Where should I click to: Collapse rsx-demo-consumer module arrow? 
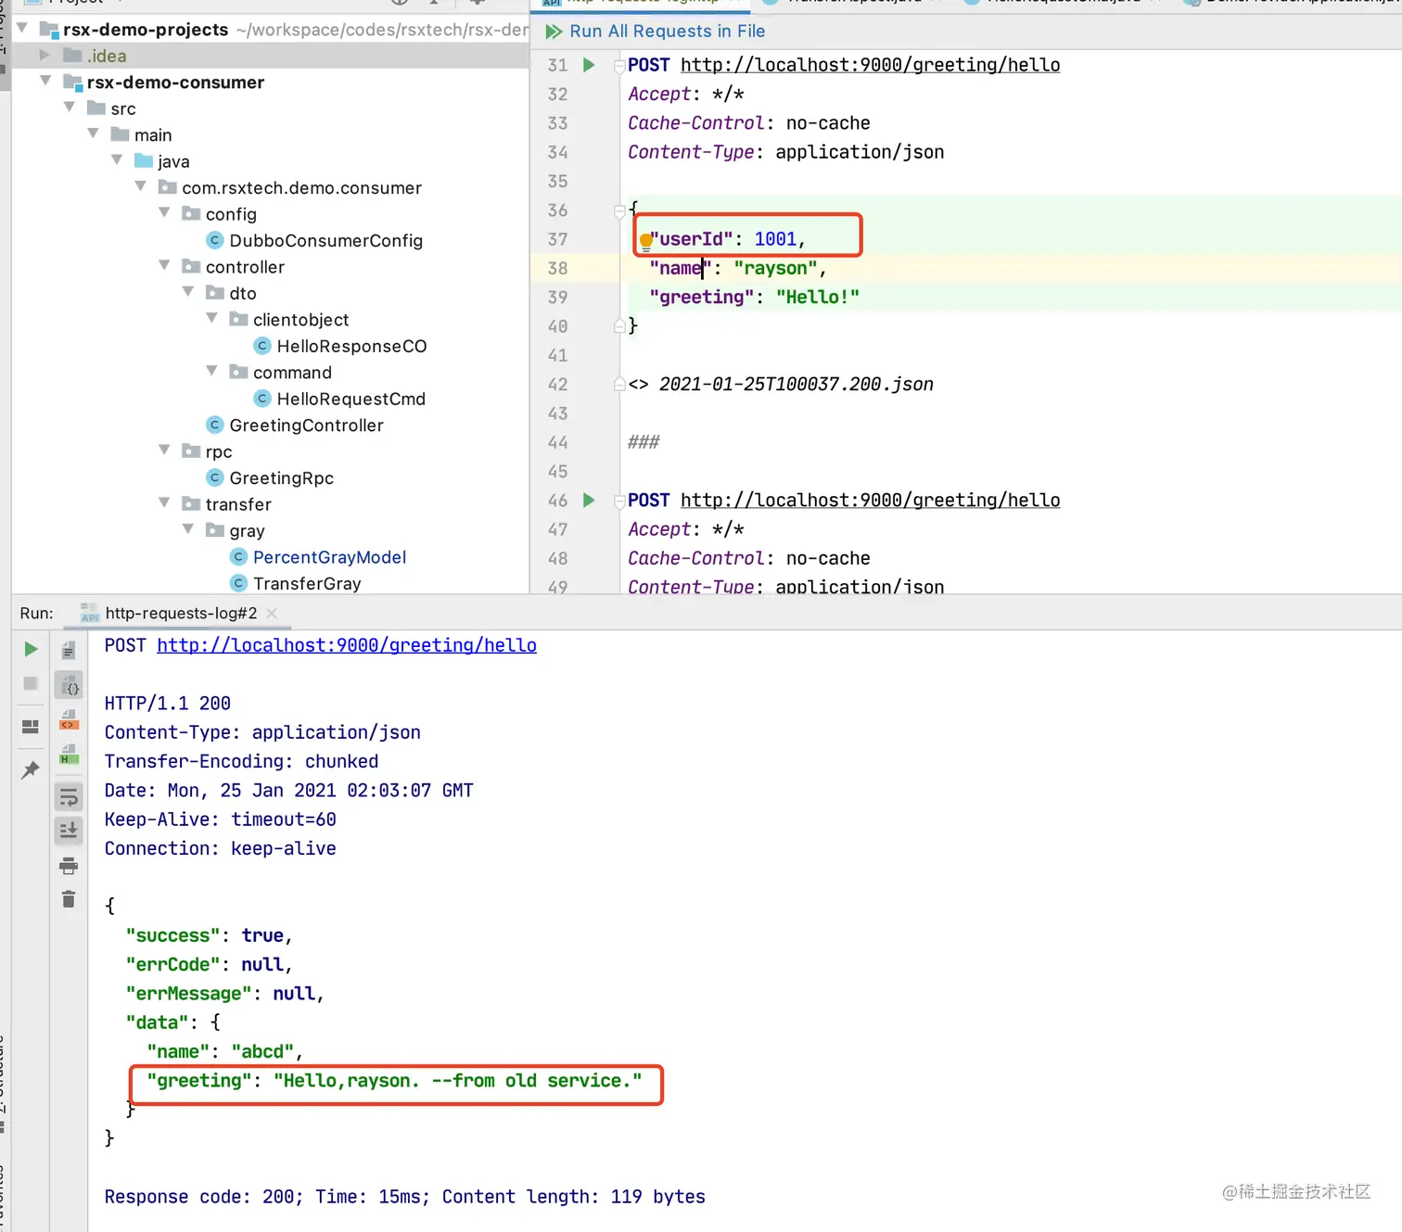click(x=45, y=82)
